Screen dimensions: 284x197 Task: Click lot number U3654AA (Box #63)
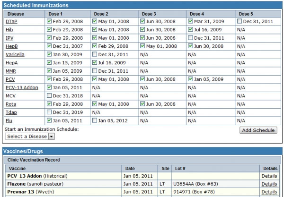pyautogui.click(x=195, y=184)
